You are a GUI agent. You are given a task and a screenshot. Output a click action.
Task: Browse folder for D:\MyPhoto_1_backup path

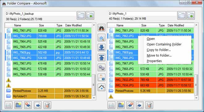pyautogui.click(x=81, y=15)
